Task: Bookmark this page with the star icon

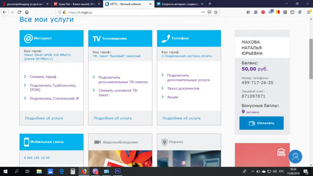Action: point(216,12)
